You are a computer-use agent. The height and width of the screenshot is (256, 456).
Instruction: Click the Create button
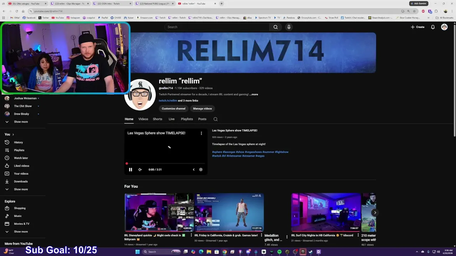[x=418, y=27]
